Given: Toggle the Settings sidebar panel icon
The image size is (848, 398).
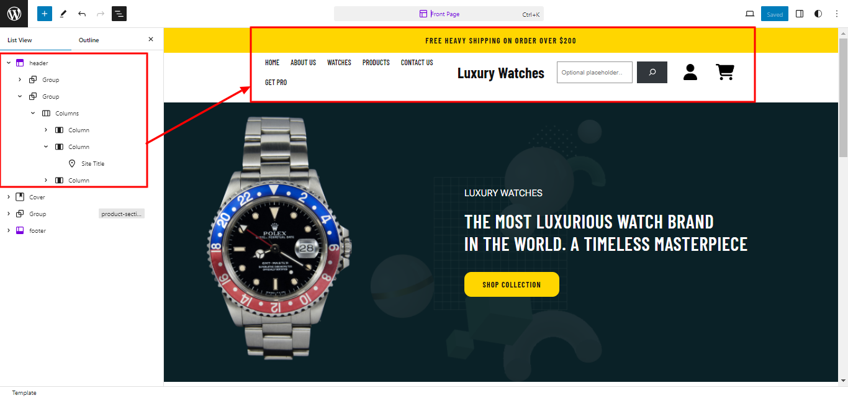Looking at the screenshot, I should pyautogui.click(x=800, y=14).
